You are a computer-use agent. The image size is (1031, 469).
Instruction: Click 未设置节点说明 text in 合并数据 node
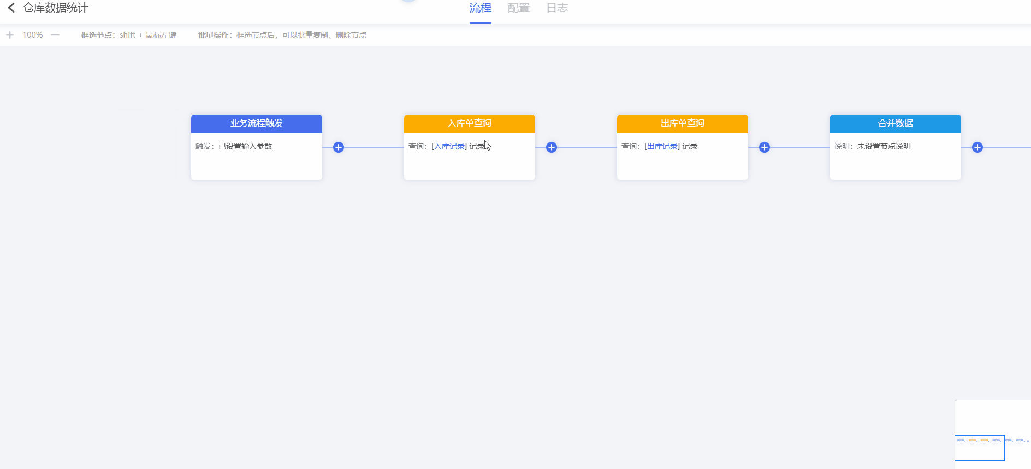[884, 146]
